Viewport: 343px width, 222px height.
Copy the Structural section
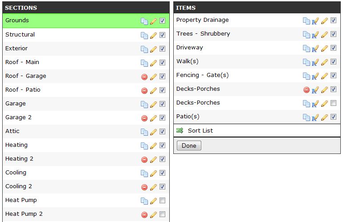(x=144, y=36)
